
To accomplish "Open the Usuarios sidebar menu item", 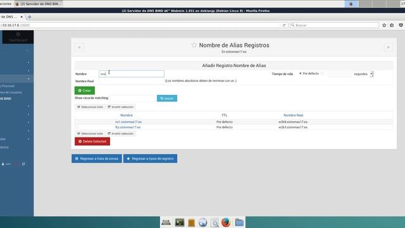I will 11,92.
